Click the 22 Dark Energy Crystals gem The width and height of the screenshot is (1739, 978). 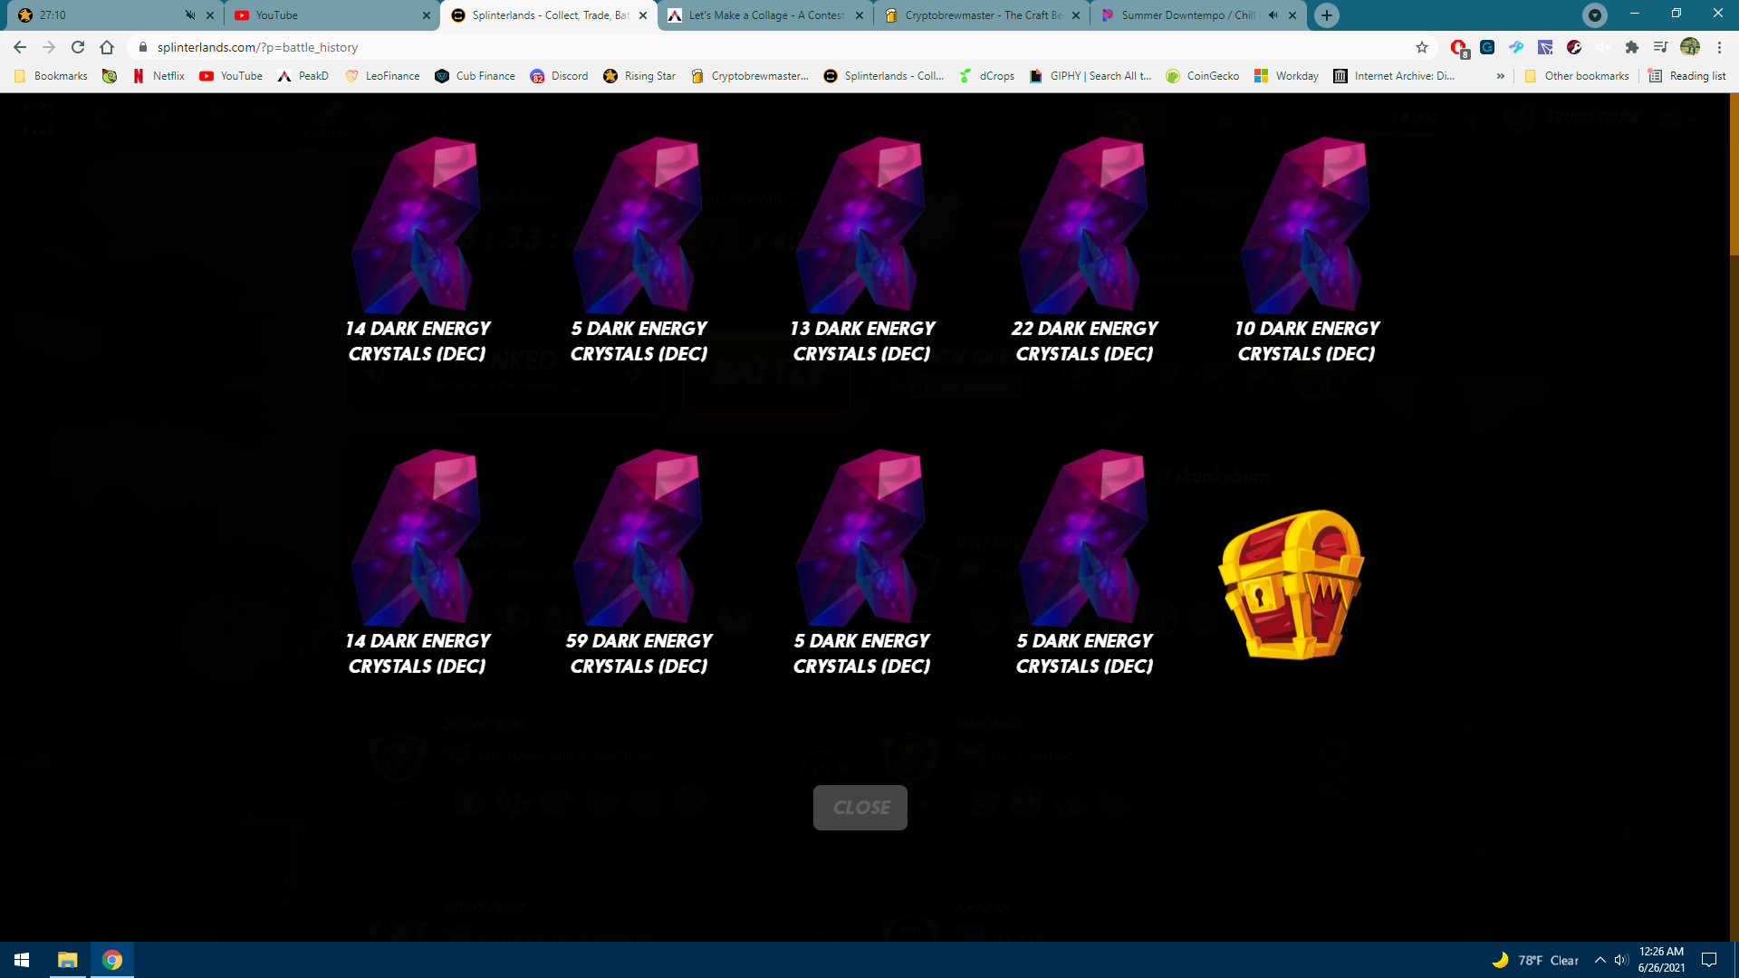(x=1084, y=225)
